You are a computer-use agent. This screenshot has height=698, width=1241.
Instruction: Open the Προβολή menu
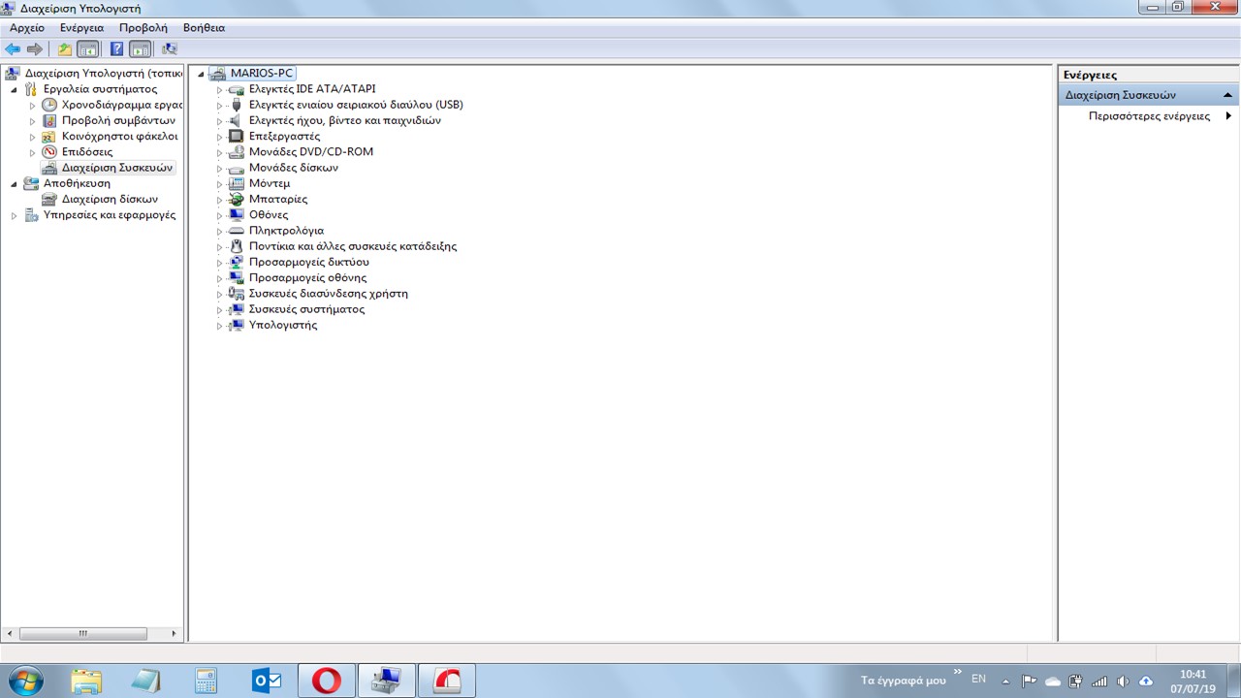click(x=143, y=28)
